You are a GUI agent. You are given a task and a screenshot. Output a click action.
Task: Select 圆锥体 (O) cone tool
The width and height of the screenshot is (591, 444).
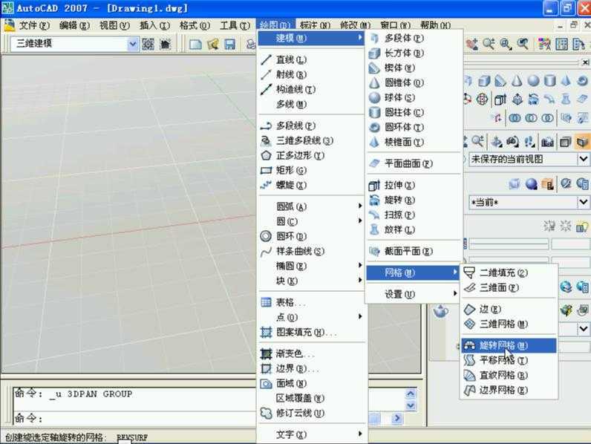pyautogui.click(x=413, y=82)
